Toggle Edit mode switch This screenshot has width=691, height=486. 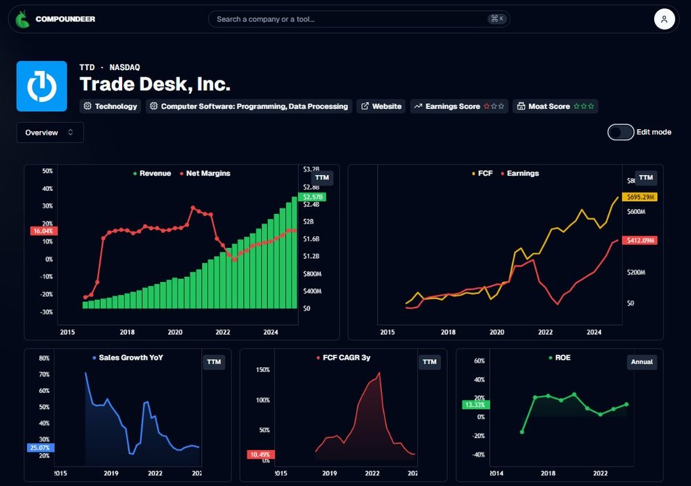620,132
